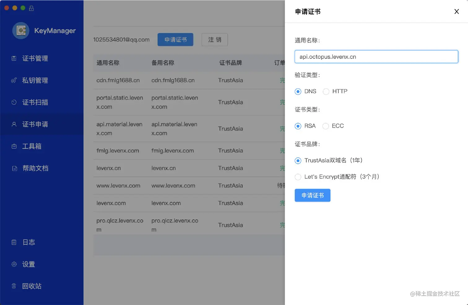The width and height of the screenshot is (468, 305).
Task: Click TrustAsia brand in cdn.fmlg1688.cn row
Action: pos(231,80)
